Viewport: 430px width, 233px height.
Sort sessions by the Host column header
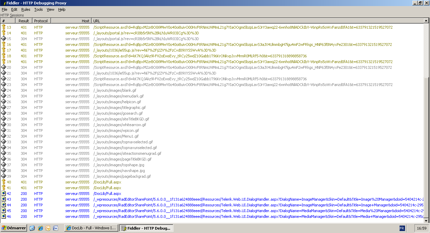coord(71,21)
